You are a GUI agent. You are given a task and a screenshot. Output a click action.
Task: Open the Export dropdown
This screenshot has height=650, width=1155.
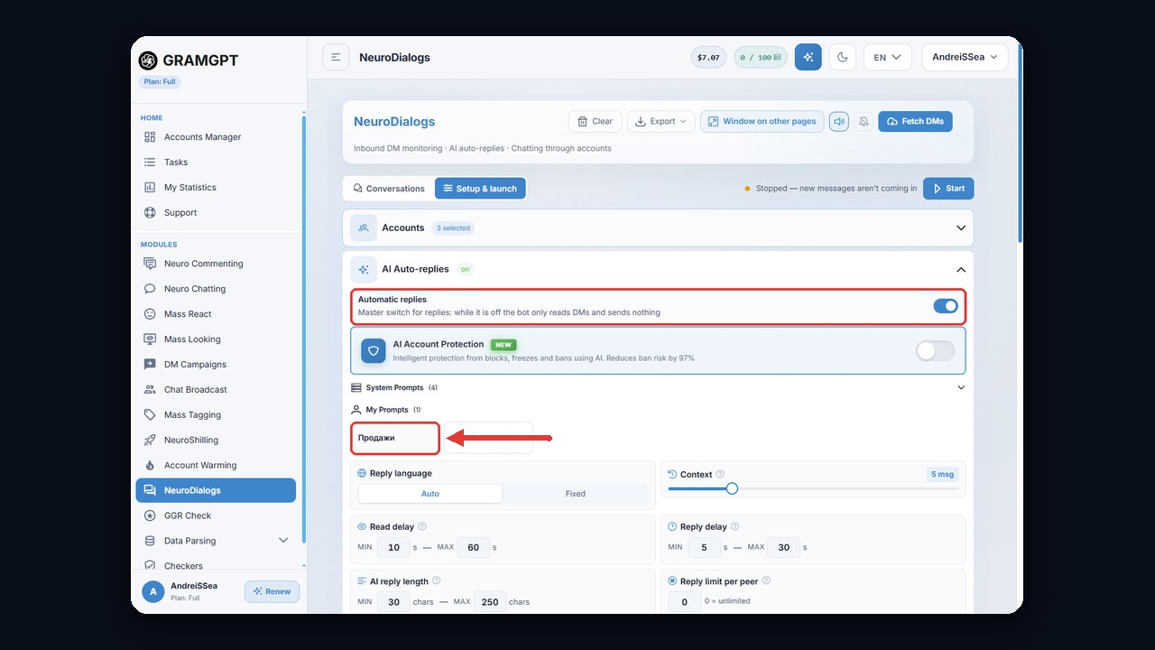(661, 121)
